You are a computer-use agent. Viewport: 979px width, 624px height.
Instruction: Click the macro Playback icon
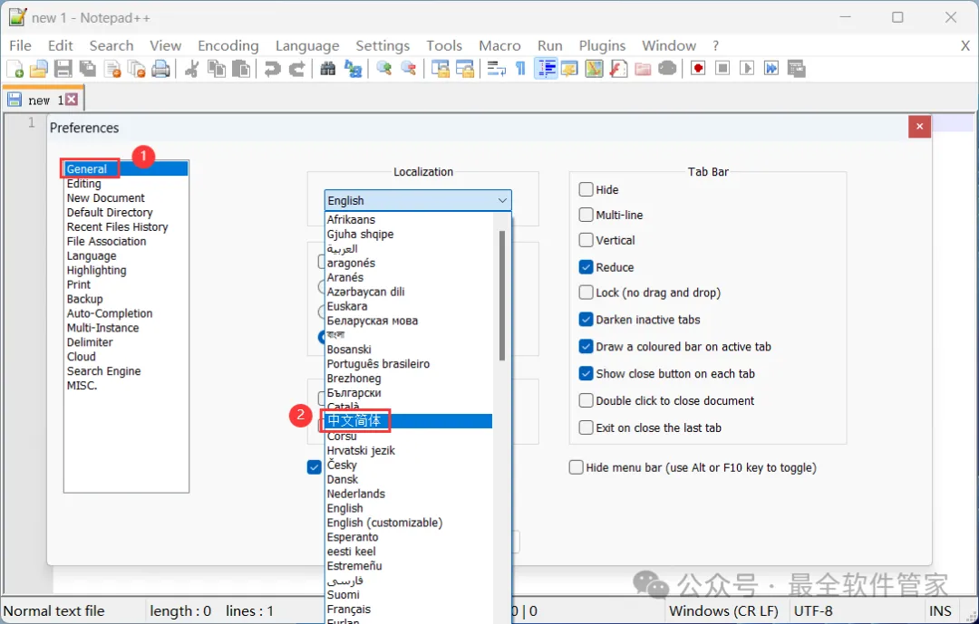747,68
